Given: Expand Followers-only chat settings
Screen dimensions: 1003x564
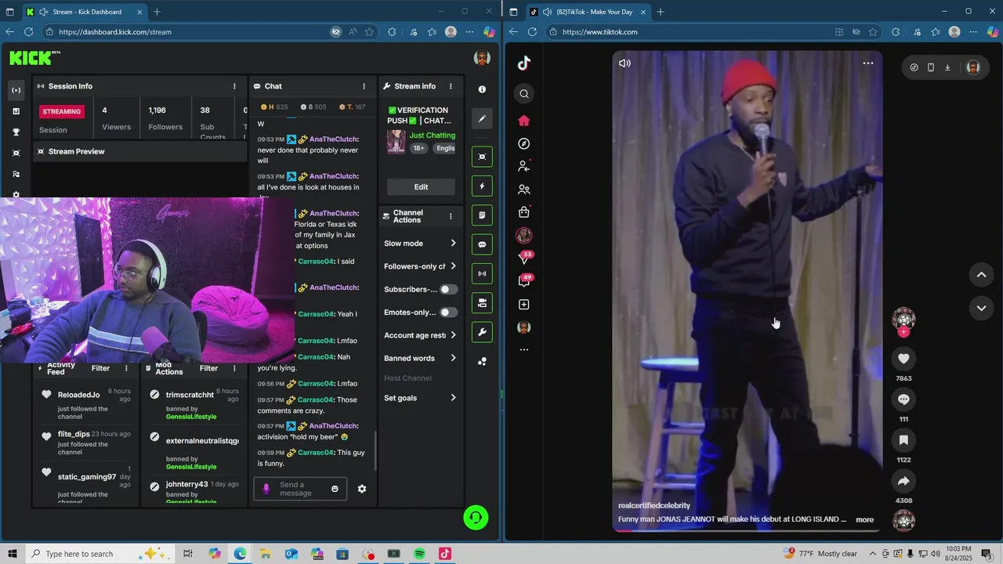Looking at the screenshot, I should point(419,266).
